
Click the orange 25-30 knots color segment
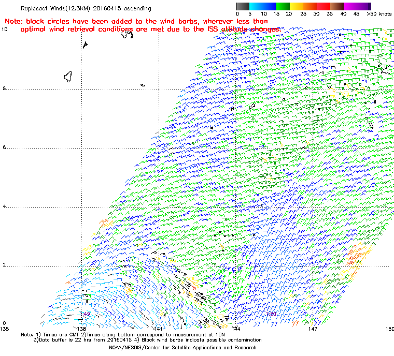point(310,6)
